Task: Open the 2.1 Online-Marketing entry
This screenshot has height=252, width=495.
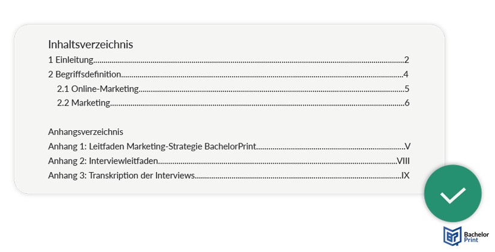Action: tap(233, 89)
